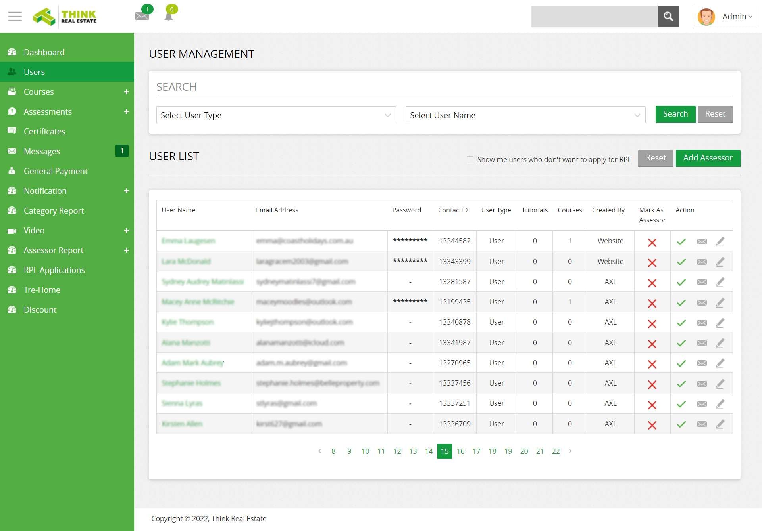
Task: Click green check for contact 13341987
Action: pos(681,343)
